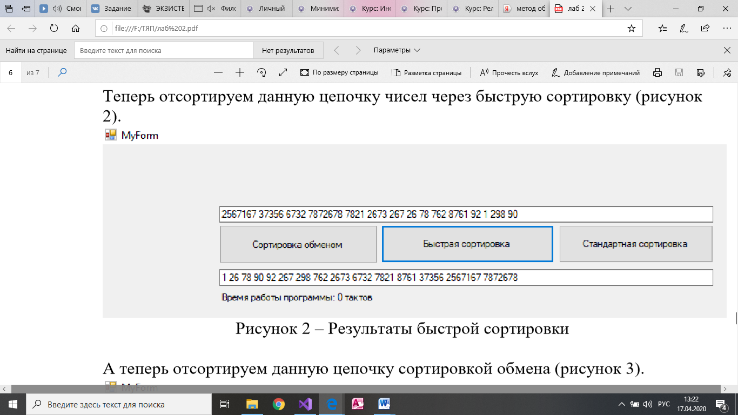This screenshot has height=415, width=738.
Task: Click По размеру страницы button
Action: pyautogui.click(x=339, y=72)
